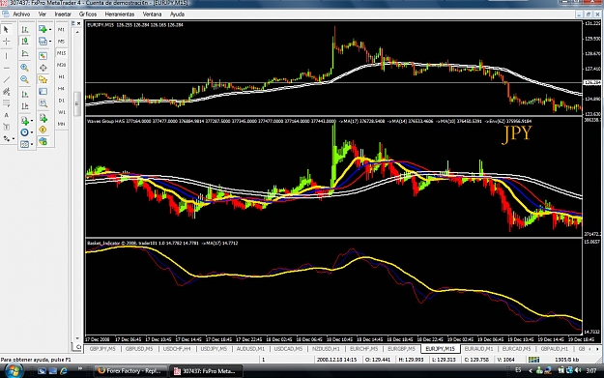Viewport: 604px width, 378px height.
Task: Click the chart tabs scroll right arrow
Action: click(x=597, y=349)
